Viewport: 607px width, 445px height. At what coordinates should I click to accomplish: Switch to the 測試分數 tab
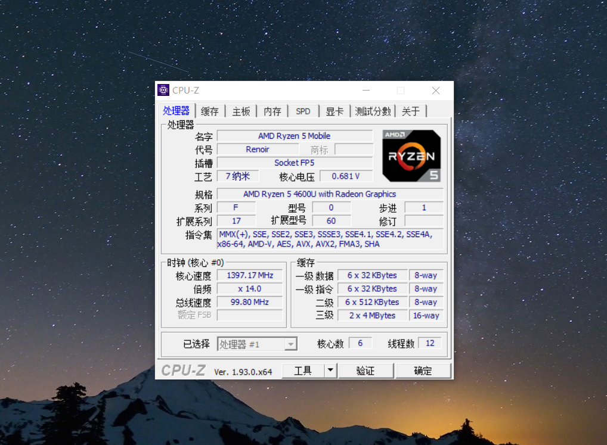[373, 111]
